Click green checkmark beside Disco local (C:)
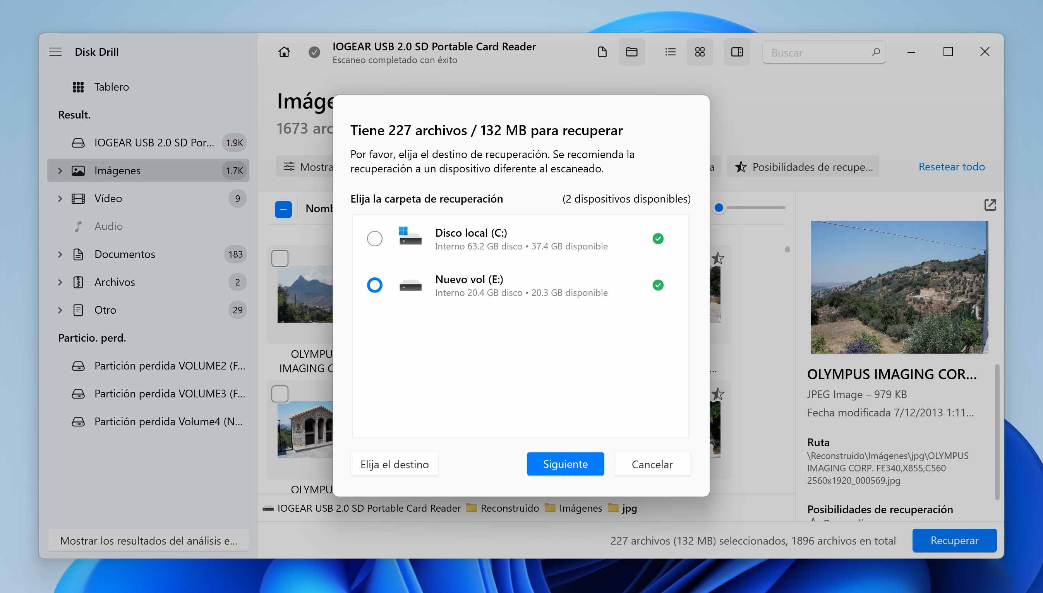The height and width of the screenshot is (593, 1043). click(x=658, y=239)
